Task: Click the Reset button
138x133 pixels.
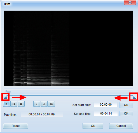Action: click(16, 126)
